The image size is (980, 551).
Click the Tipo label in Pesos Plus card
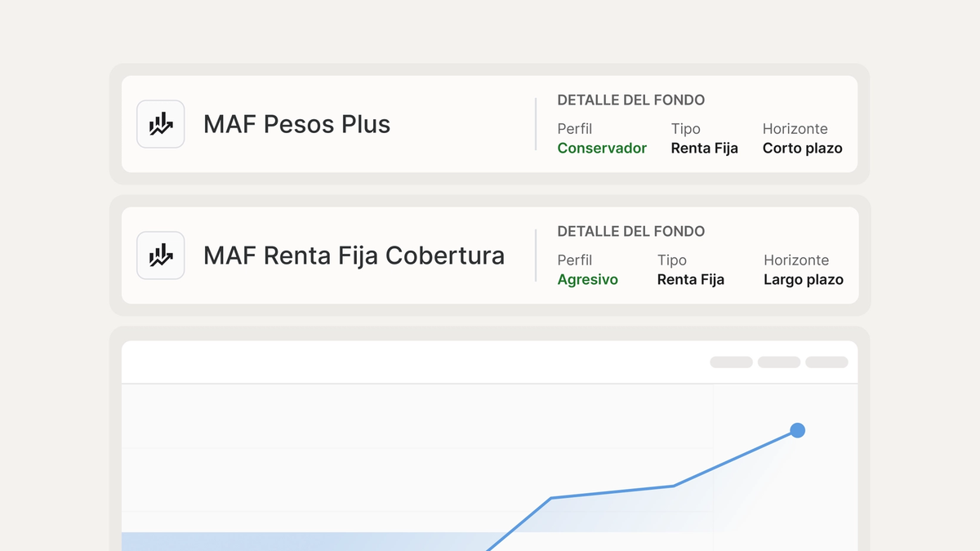click(685, 129)
